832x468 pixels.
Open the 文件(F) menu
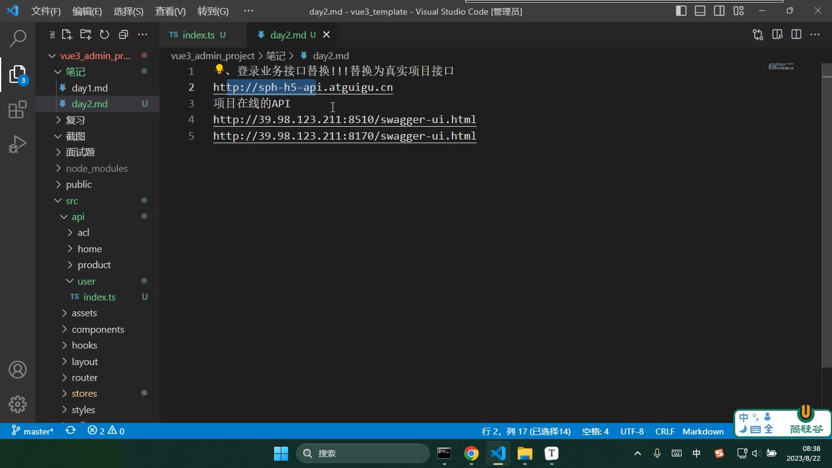pos(46,11)
